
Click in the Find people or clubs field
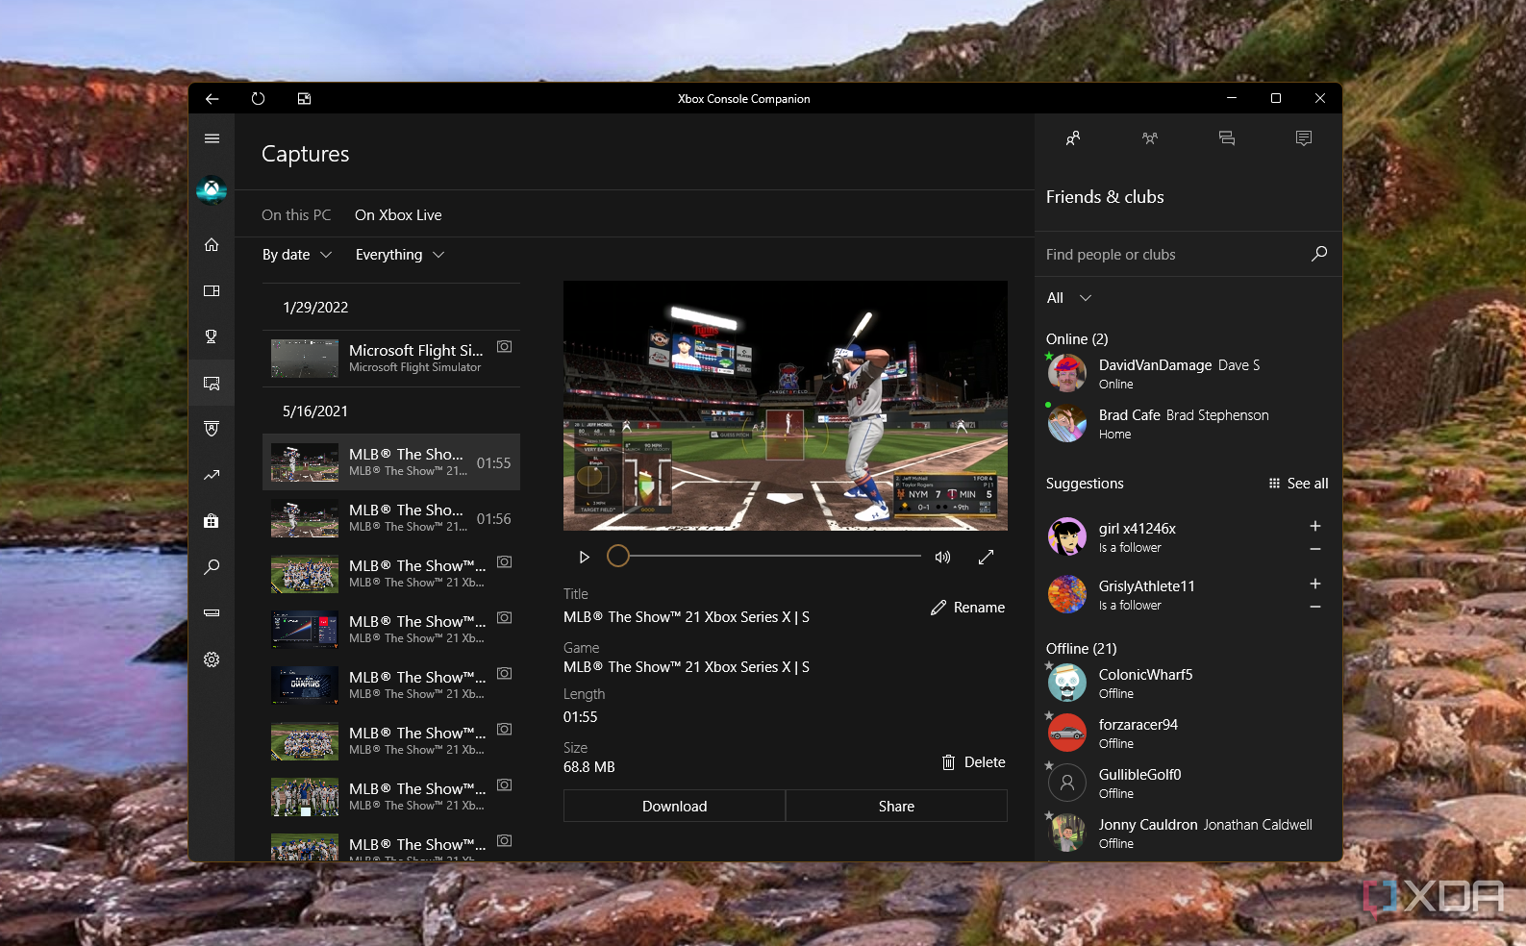(1173, 254)
